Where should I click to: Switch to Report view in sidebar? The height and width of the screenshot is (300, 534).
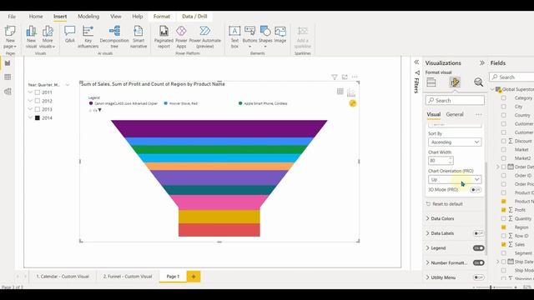[8, 63]
